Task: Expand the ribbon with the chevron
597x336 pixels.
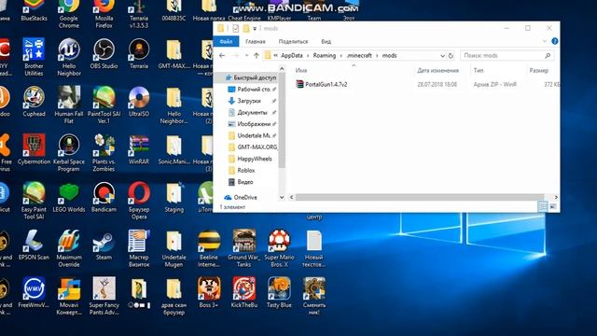Action: point(544,41)
